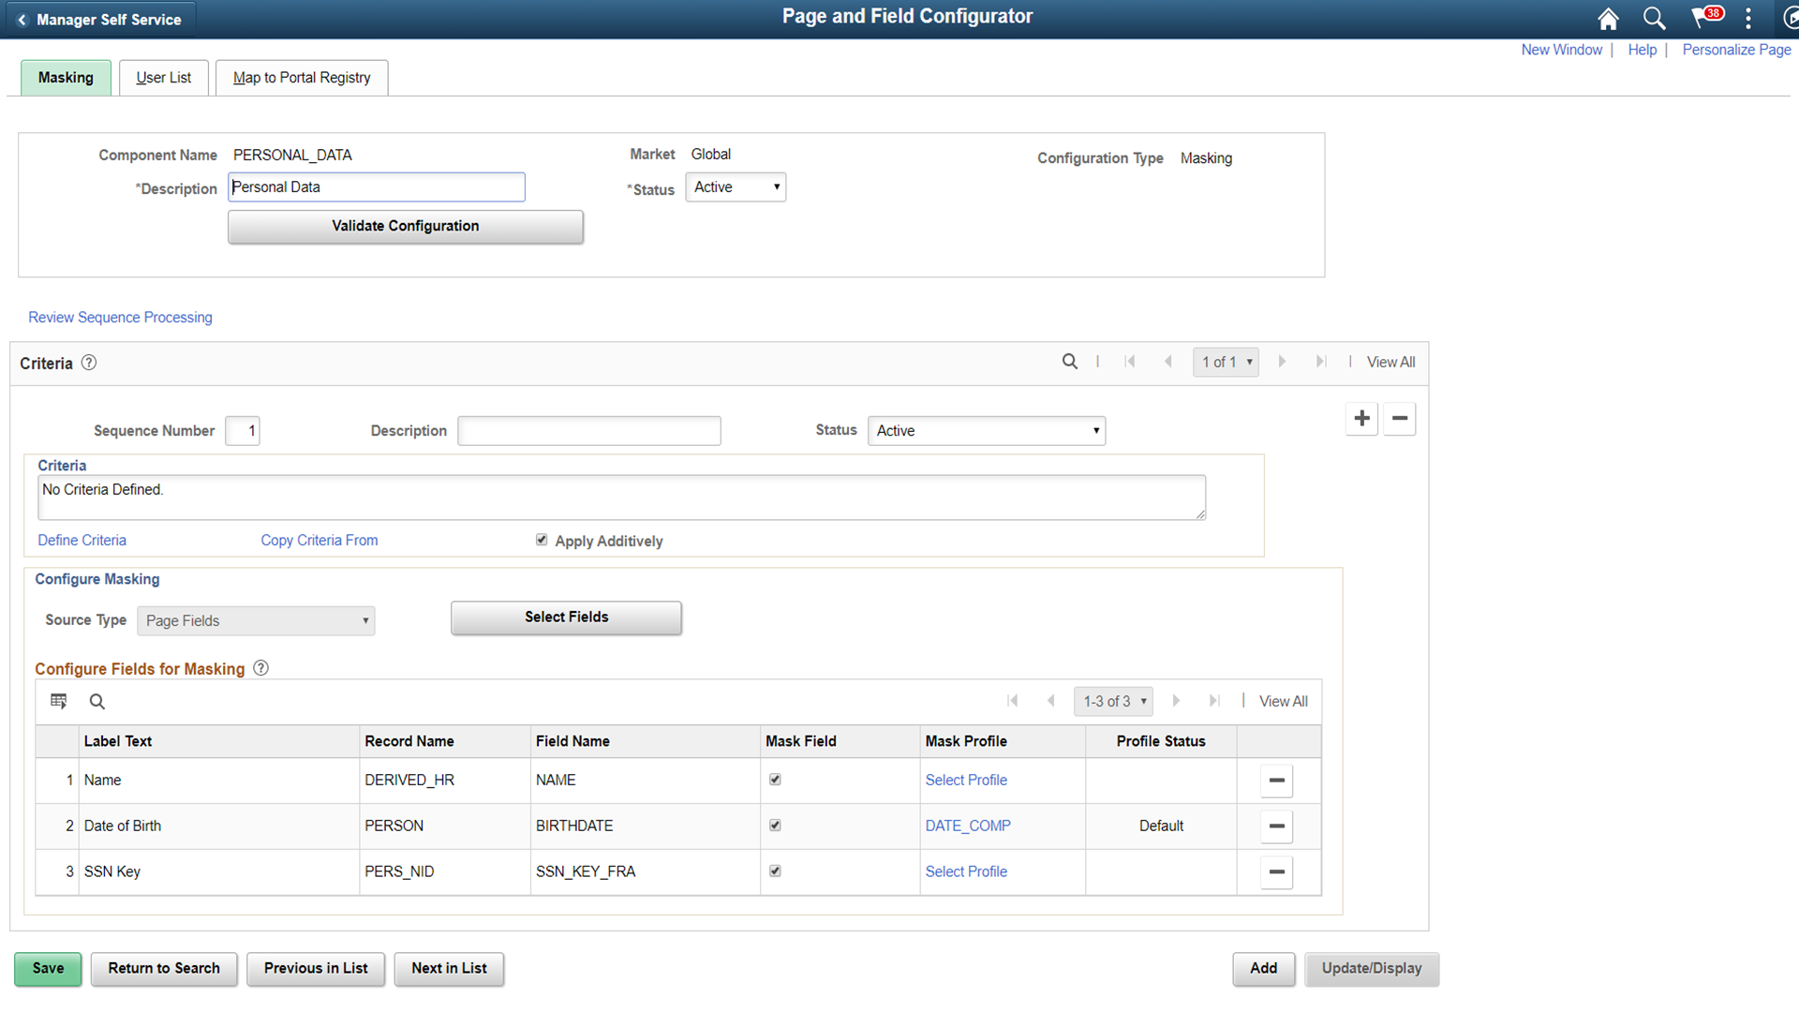Click the No Criteria Defined text area
The image size is (1799, 1012).
(x=621, y=498)
